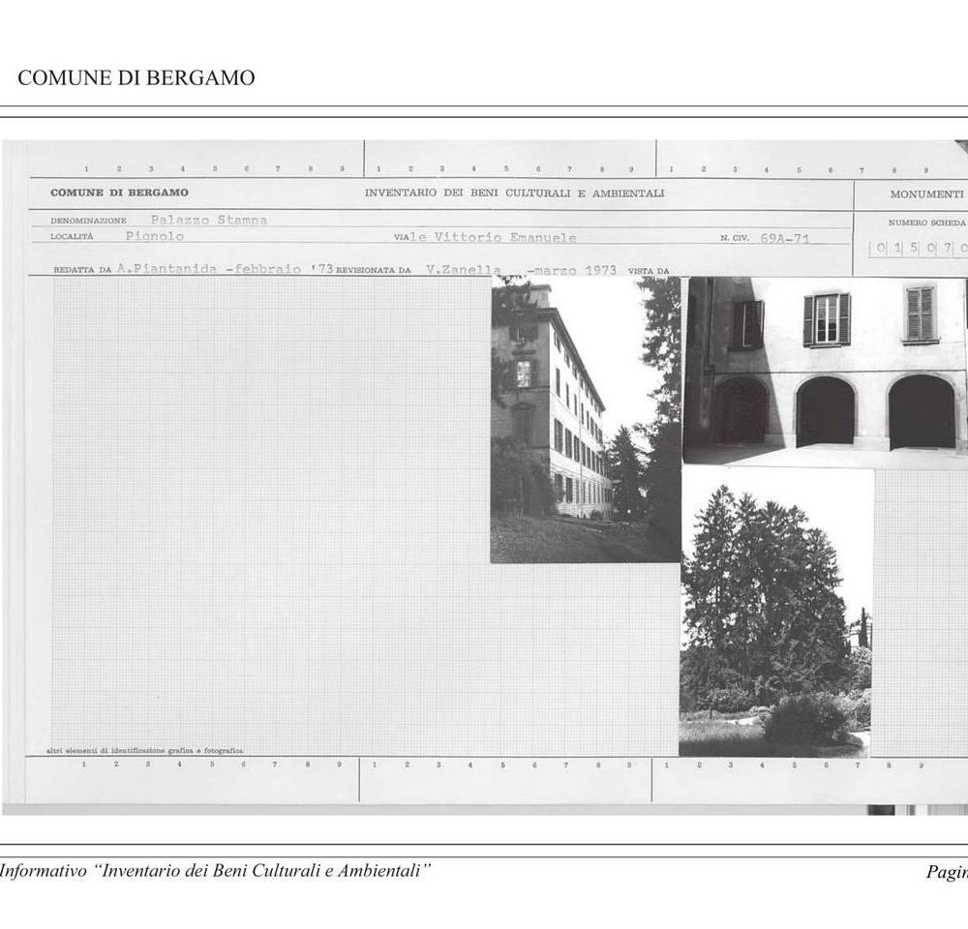Image resolution: width=968 pixels, height=929 pixels.
Task: Open the garden trees photograph
Action: 776,612
